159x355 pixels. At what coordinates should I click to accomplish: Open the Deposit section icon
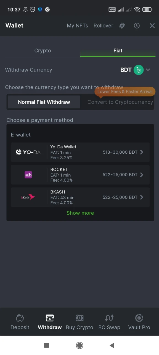(x=20, y=318)
